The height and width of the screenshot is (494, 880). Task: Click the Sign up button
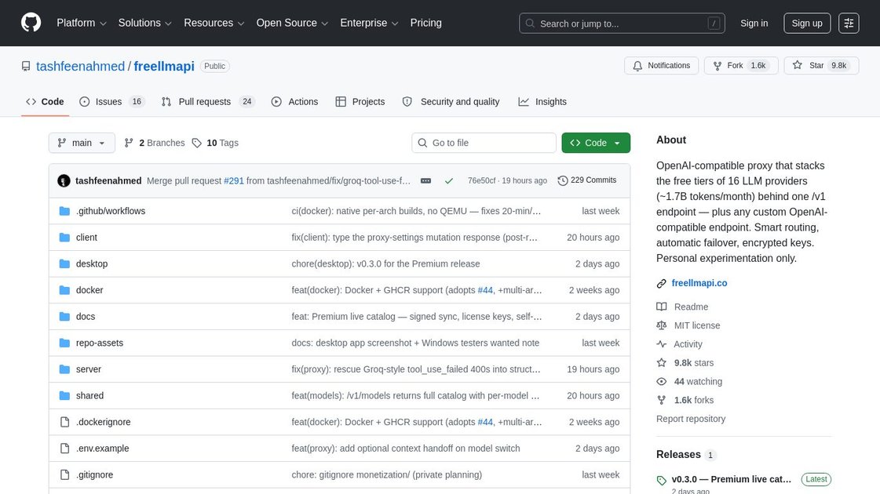coord(806,23)
